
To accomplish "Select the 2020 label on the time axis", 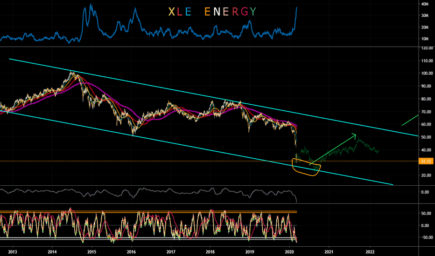I will click(x=289, y=252).
